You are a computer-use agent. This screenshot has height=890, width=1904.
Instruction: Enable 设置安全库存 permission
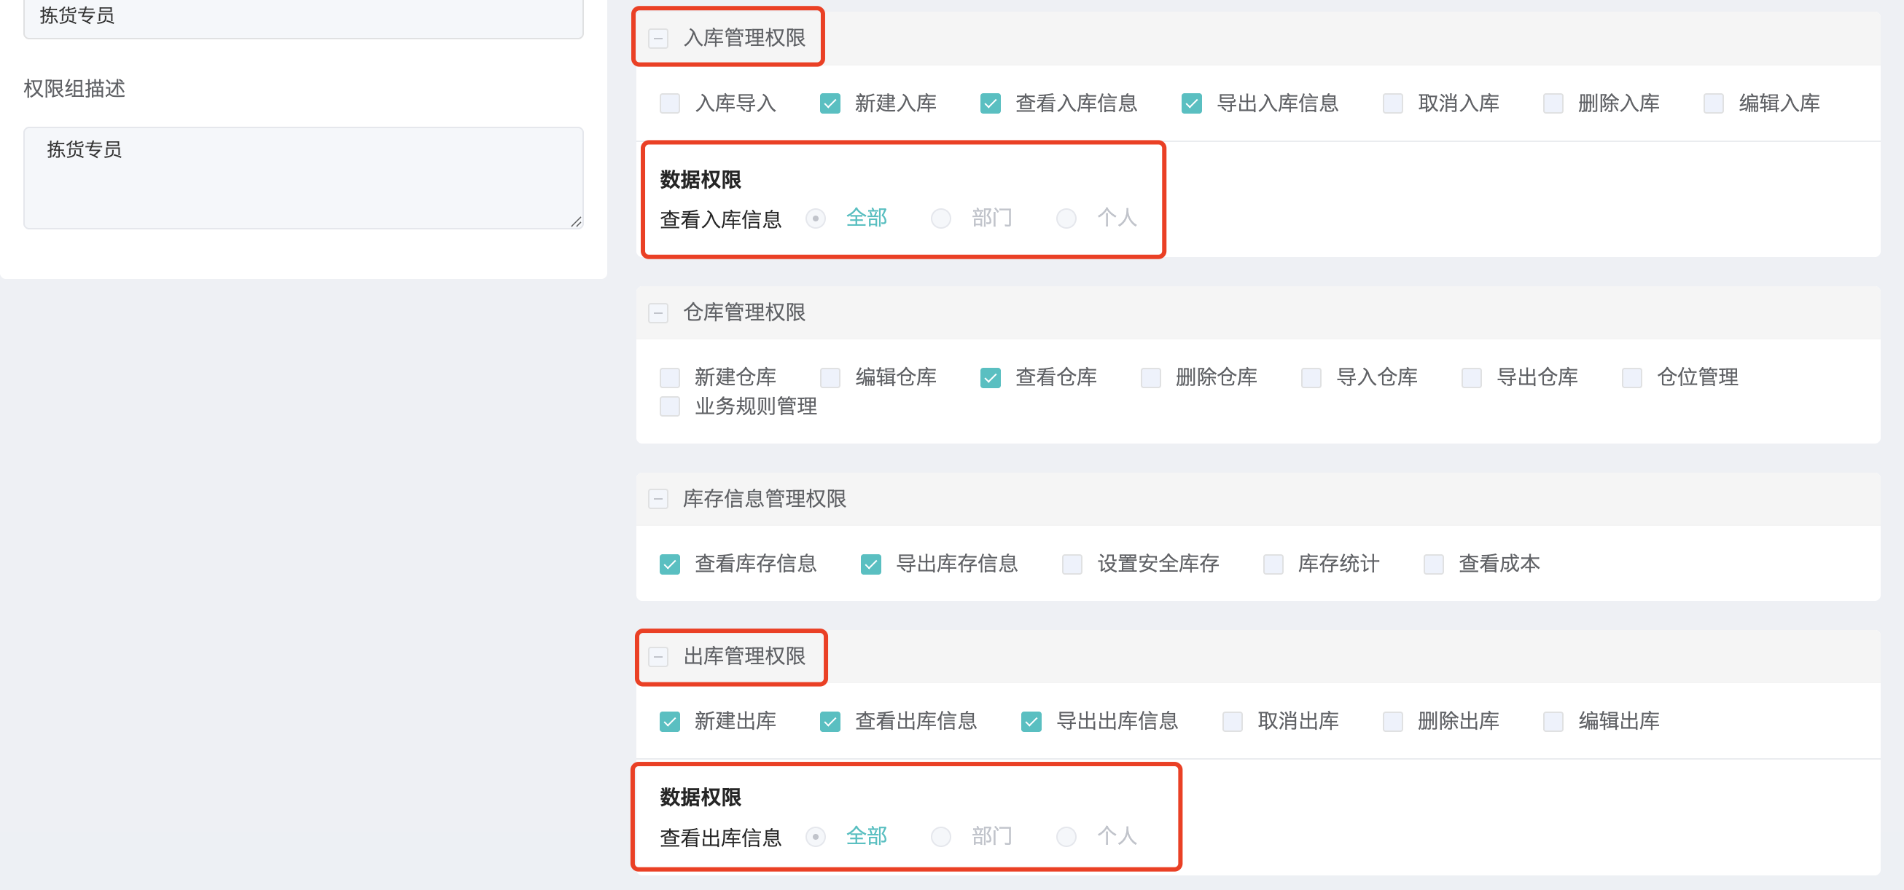(1072, 564)
